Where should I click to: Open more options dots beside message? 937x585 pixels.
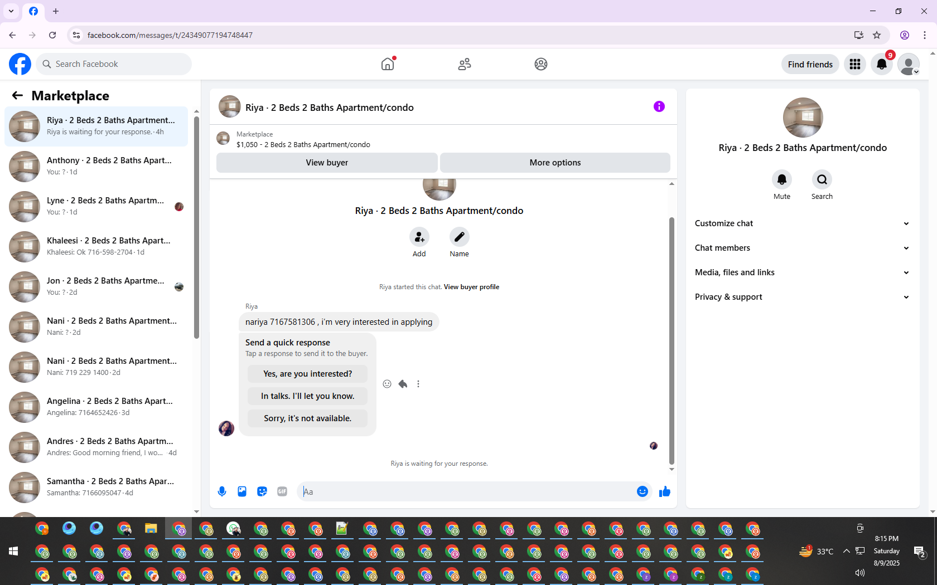pyautogui.click(x=418, y=384)
